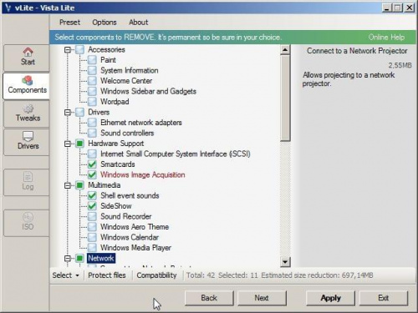This screenshot has width=418, height=313.
Task: Select the Components sidebar section
Action: coord(27,86)
